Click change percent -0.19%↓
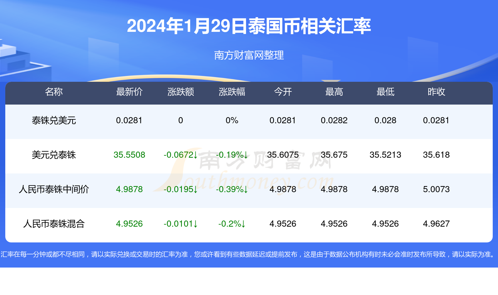The width and height of the screenshot is (498, 295). [x=232, y=155]
